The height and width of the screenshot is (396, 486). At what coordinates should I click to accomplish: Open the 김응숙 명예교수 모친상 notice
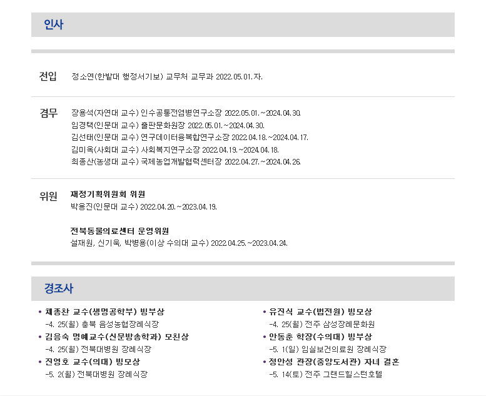(x=116, y=337)
